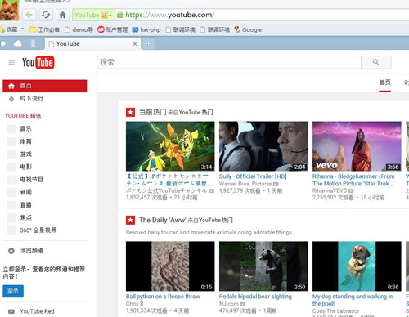Screen dimensions: 409x317
Task: Click the icon next to 电影
Action: click(11, 167)
